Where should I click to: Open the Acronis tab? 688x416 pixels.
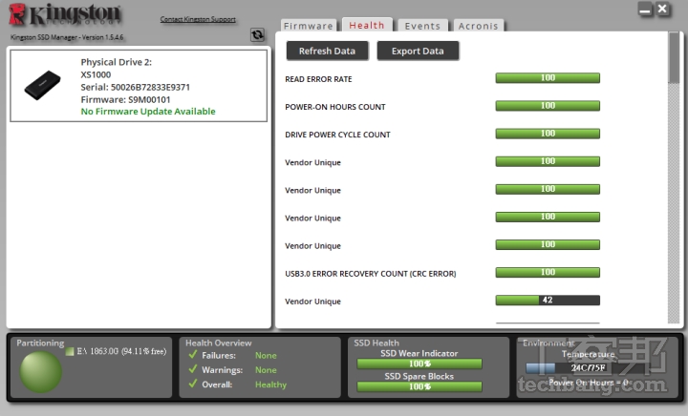pyautogui.click(x=479, y=26)
